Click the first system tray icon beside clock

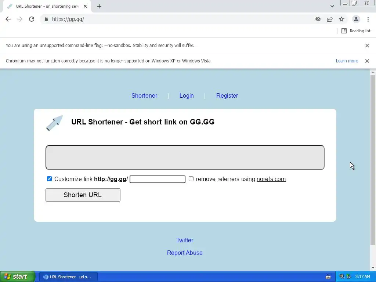coord(341,277)
